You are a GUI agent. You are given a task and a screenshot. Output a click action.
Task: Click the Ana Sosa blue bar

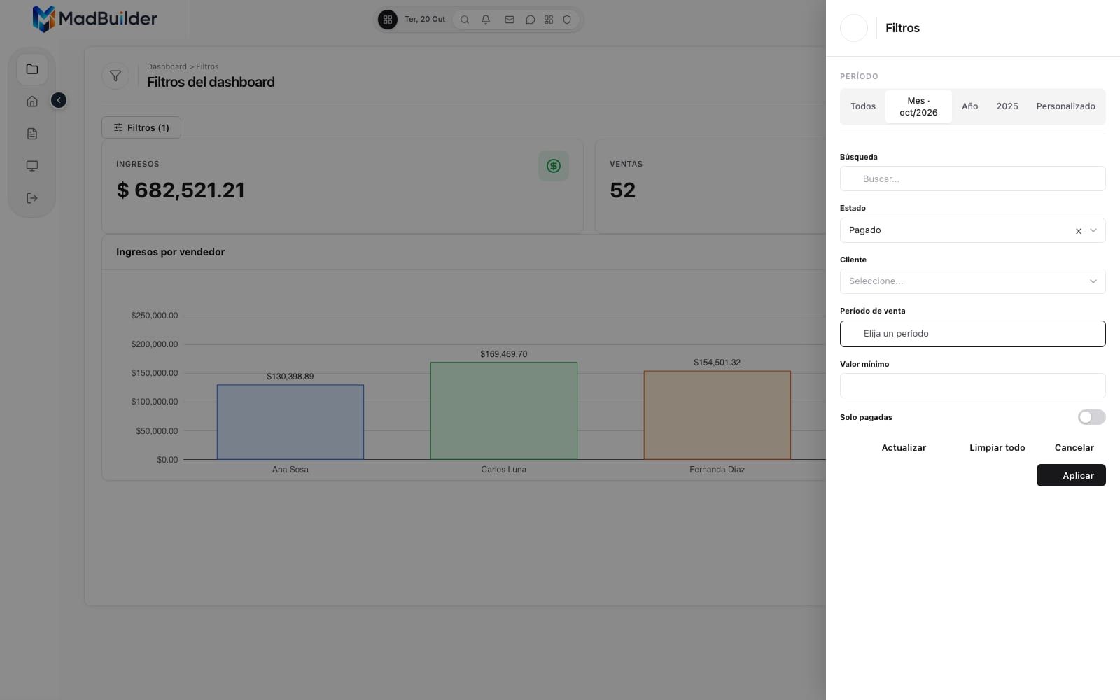[290, 422]
